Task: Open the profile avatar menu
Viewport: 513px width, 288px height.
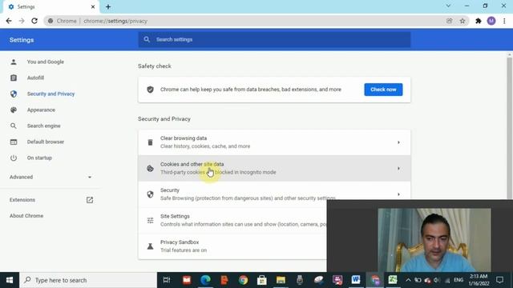Action: click(491, 21)
